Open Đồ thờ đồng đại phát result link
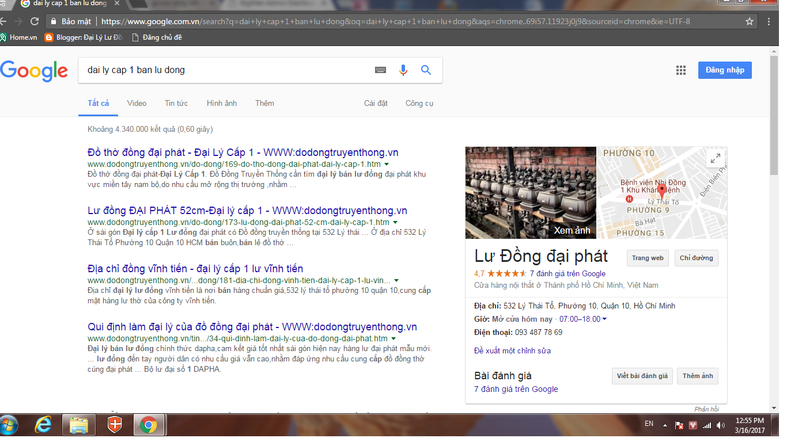The image size is (787, 442). (243, 153)
